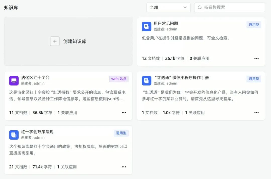Click 通用型 tag on 用户常见问题 card

(x=254, y=25)
